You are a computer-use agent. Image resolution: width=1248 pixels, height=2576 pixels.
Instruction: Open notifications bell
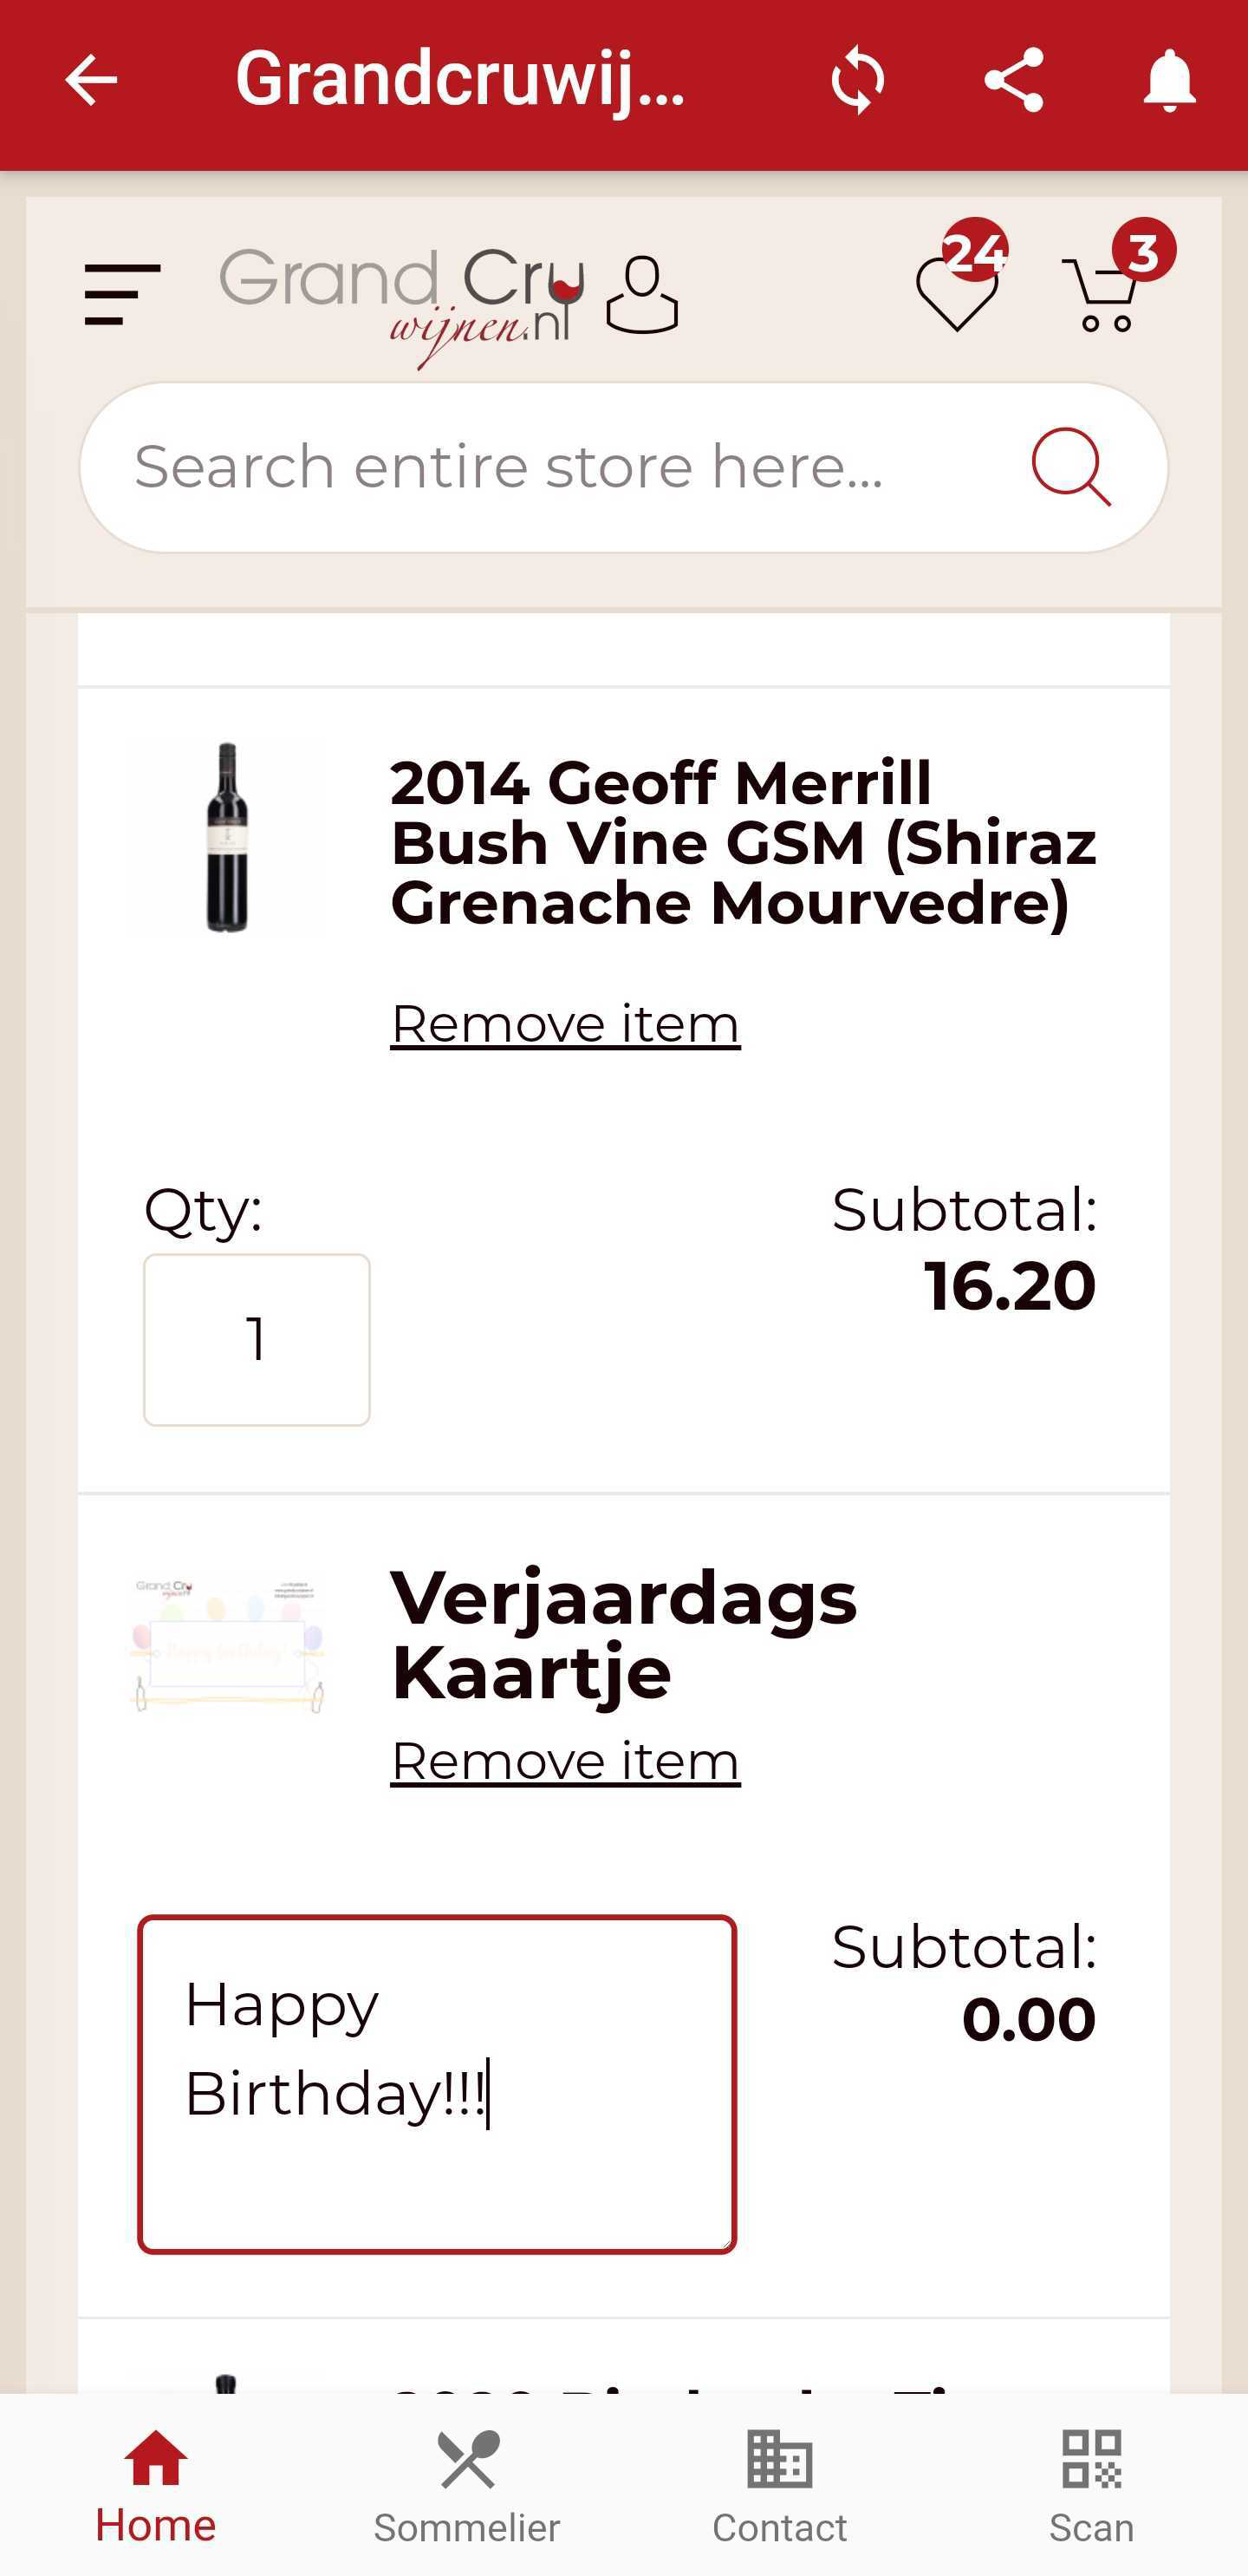[1169, 80]
